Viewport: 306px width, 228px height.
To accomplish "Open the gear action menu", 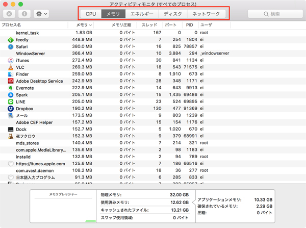I will (41, 14).
